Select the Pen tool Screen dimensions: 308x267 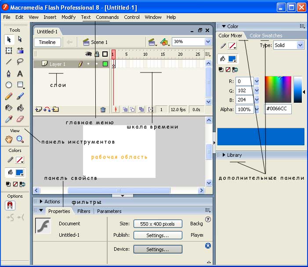coord(9,74)
